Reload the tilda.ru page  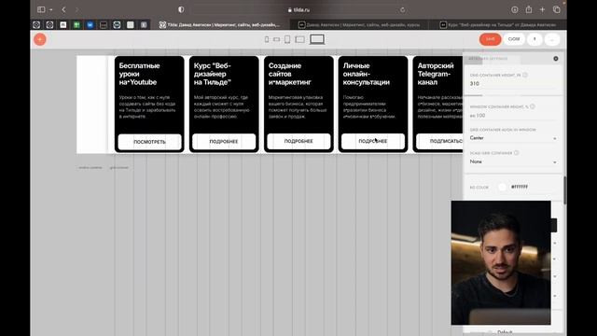(402, 10)
